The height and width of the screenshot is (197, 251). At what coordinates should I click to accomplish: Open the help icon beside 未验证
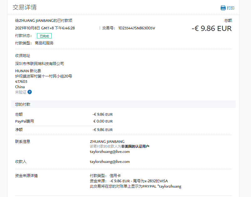pyautogui.click(x=30, y=92)
